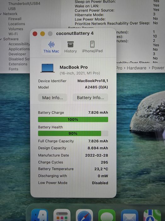Click the Manufacture Date 2022-02-28
The height and width of the screenshot is (221, 165).
pyautogui.click(x=96, y=155)
